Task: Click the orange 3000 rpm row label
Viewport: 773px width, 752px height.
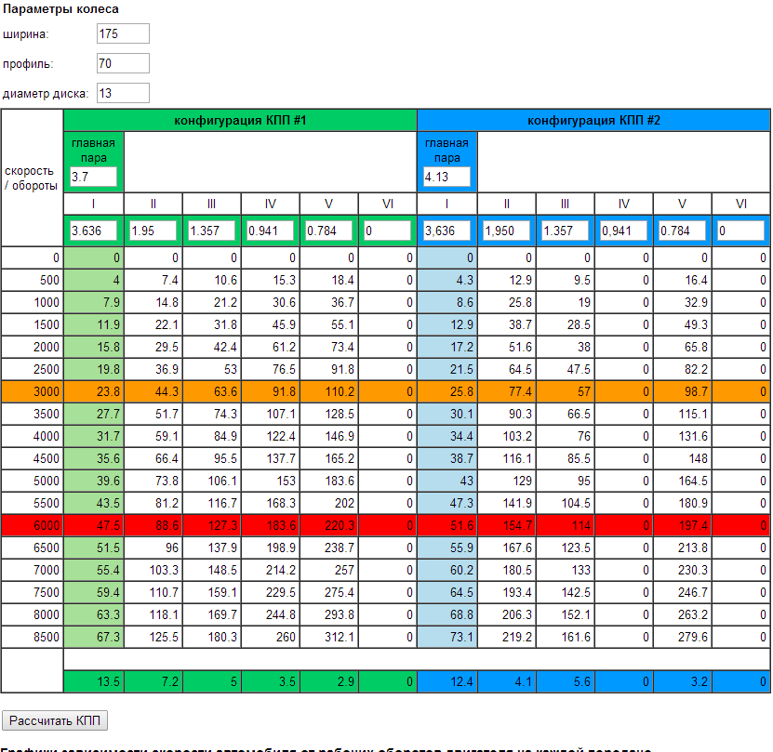Action: (33, 391)
